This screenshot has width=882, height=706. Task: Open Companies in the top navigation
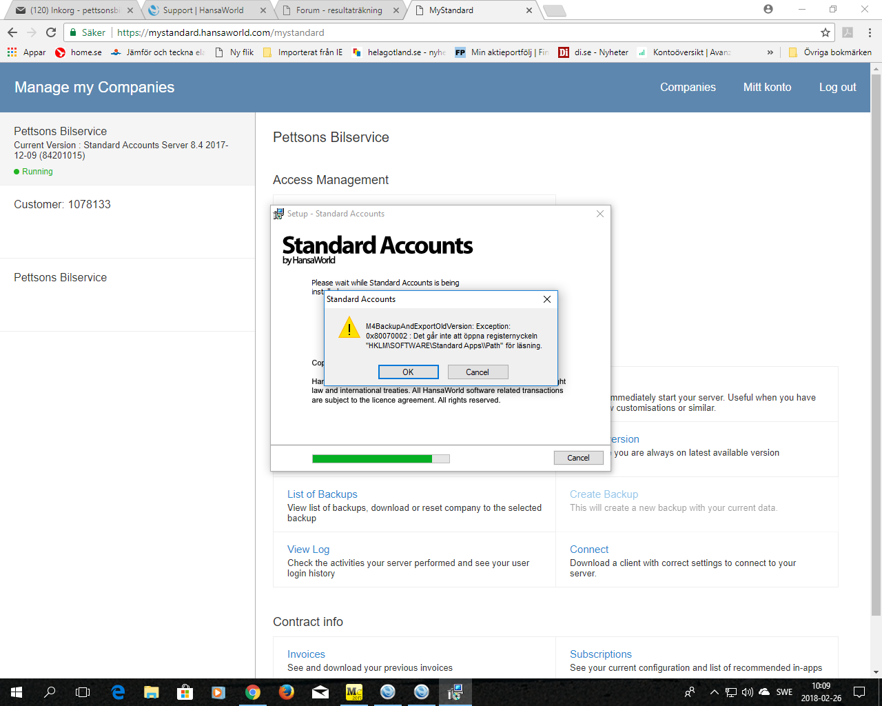[x=688, y=87]
